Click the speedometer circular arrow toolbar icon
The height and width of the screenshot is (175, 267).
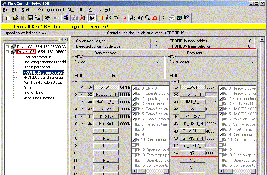click(x=116, y=18)
